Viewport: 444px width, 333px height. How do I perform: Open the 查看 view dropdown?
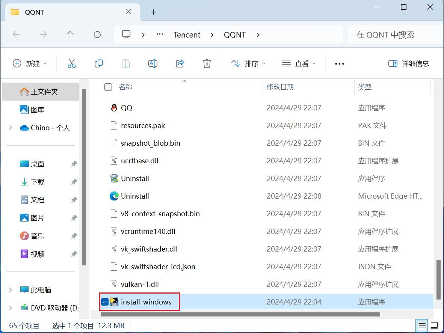pos(299,63)
